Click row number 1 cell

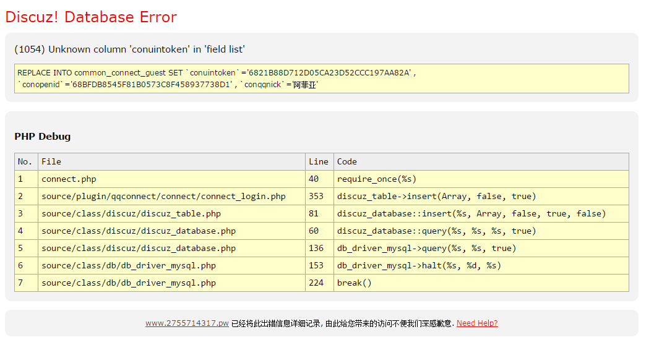tap(26, 179)
